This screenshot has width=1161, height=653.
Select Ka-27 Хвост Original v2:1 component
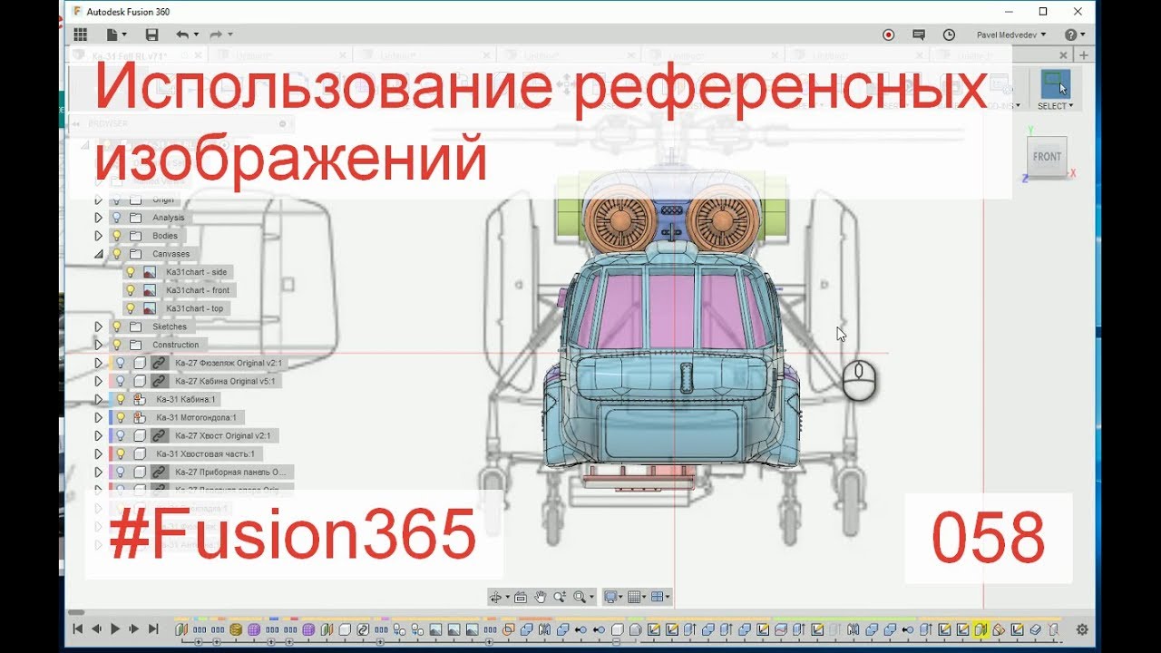tap(223, 435)
